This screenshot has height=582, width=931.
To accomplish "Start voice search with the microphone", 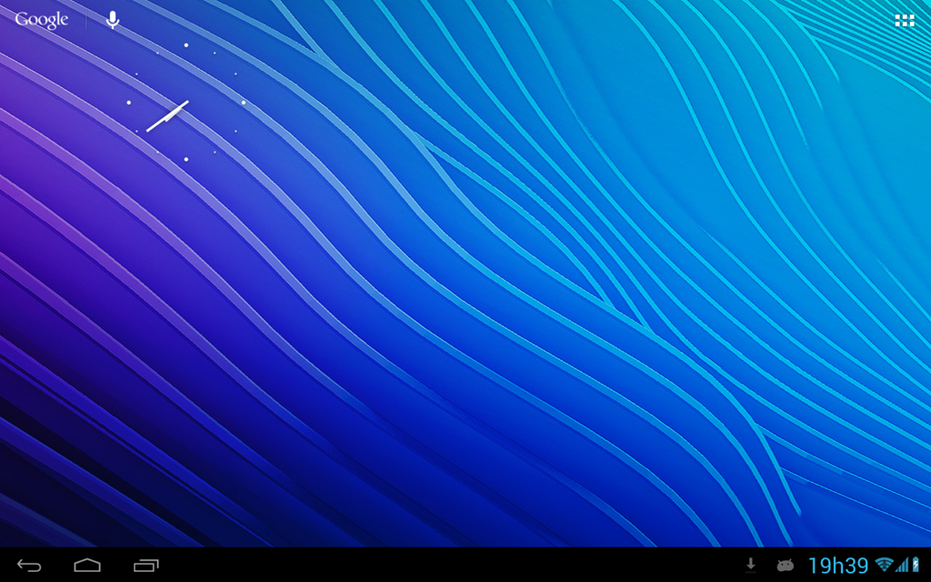I will pyautogui.click(x=112, y=20).
